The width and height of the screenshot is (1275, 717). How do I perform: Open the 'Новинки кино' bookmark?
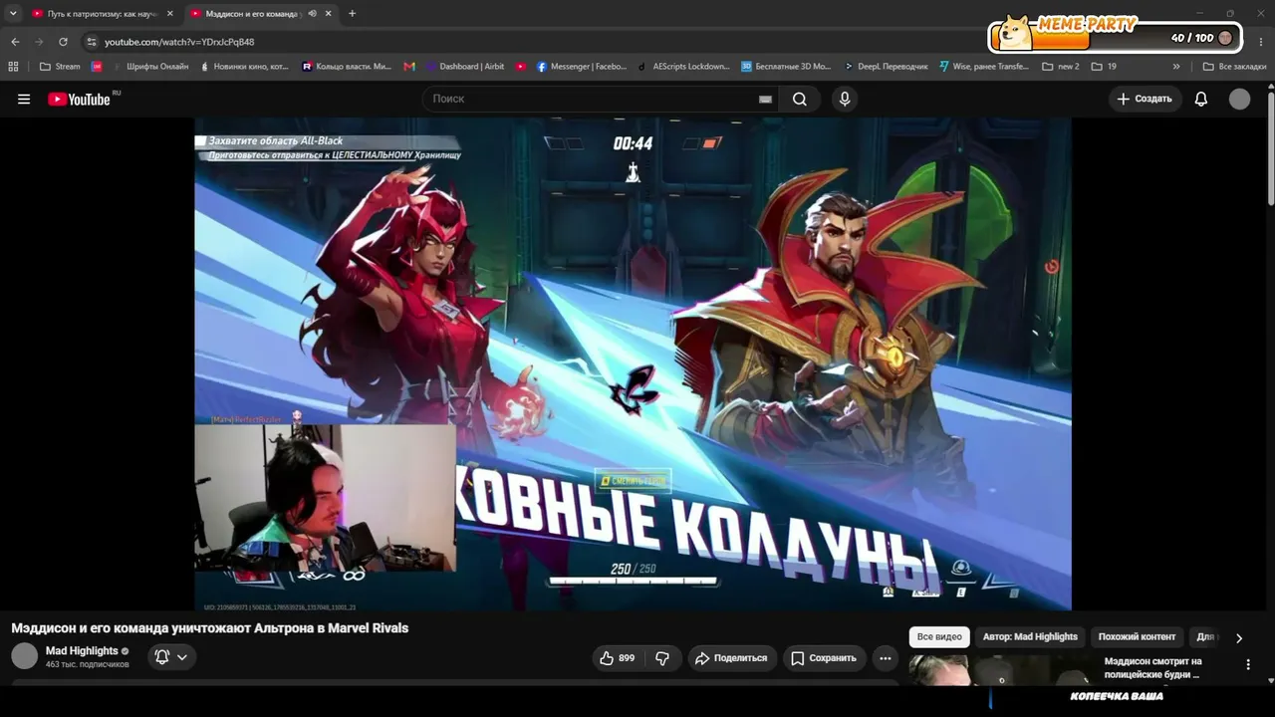point(244,67)
